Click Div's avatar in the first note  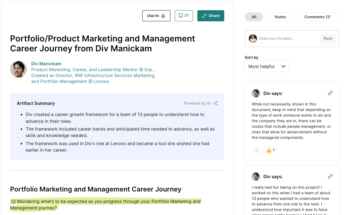click(x=256, y=93)
